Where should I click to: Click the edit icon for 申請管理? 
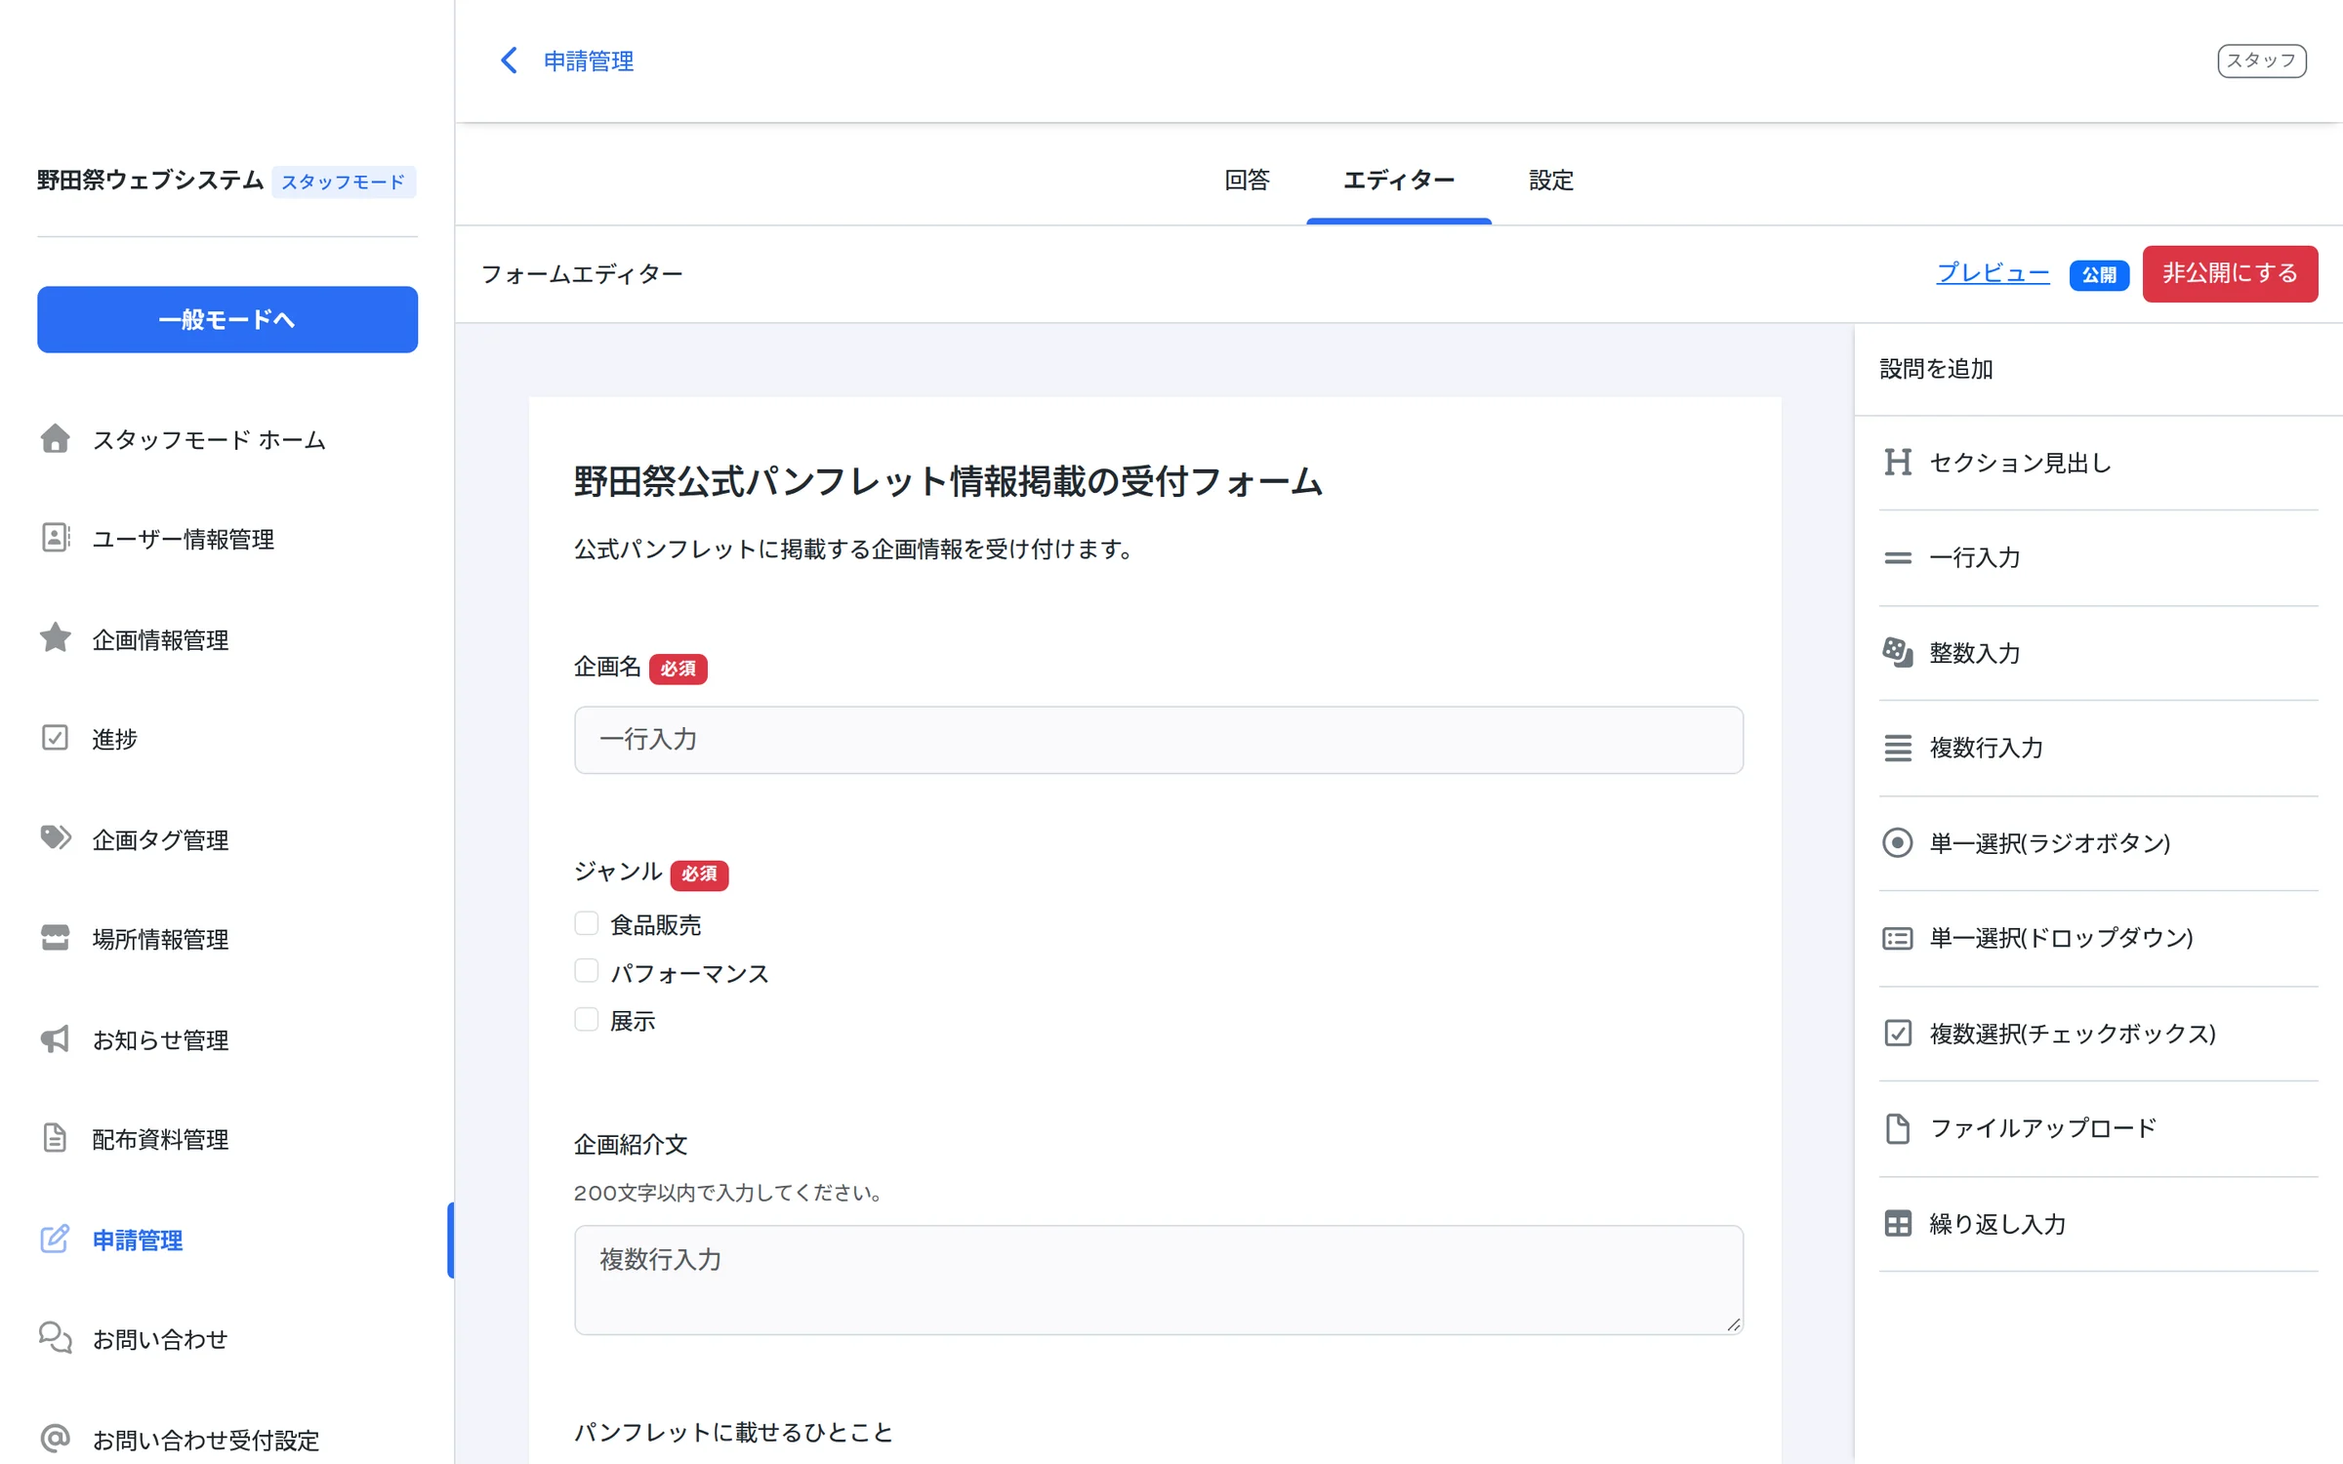(x=55, y=1239)
